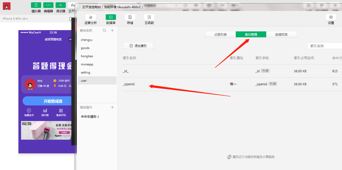Switch to 数据权限 tab
This screenshot has height=170, width=342.
click(x=281, y=34)
